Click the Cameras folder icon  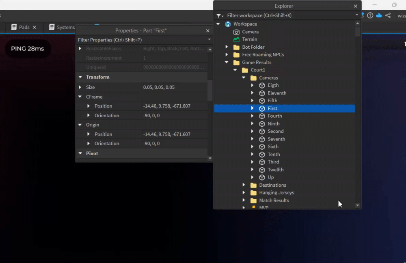coord(253,78)
